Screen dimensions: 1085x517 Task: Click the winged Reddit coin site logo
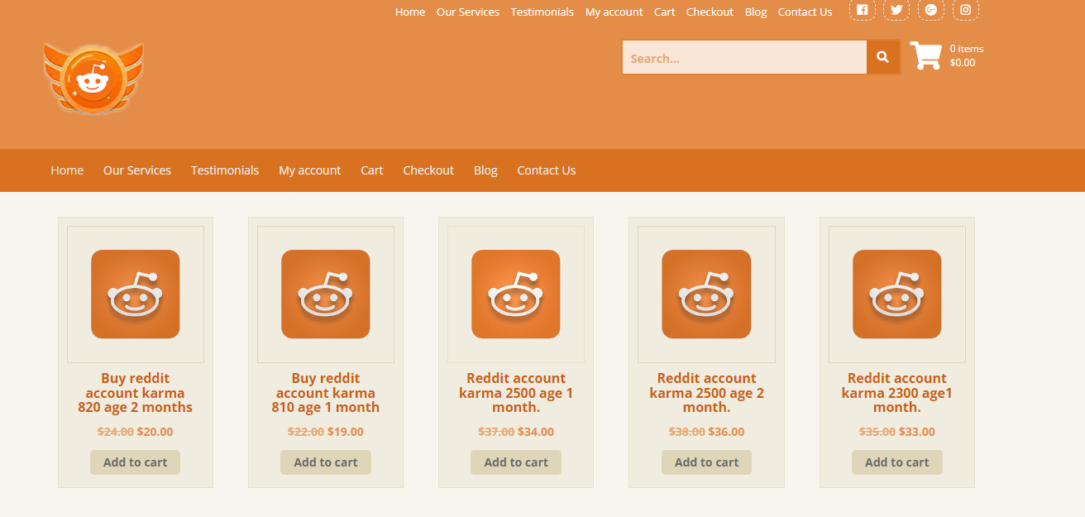point(93,79)
